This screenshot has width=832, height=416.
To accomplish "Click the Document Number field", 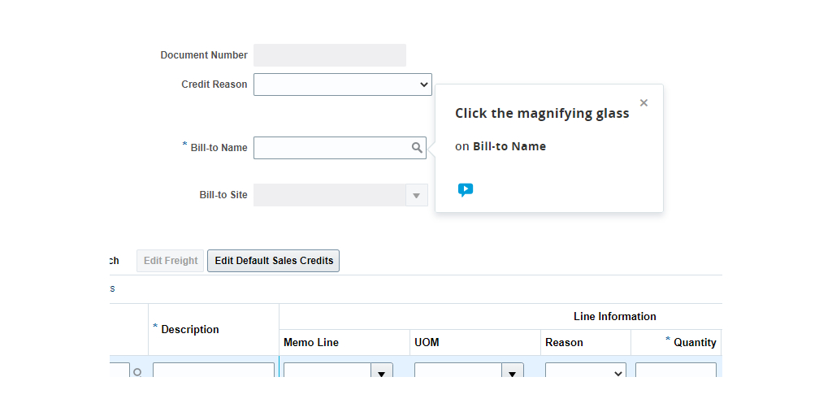I will pyautogui.click(x=329, y=55).
